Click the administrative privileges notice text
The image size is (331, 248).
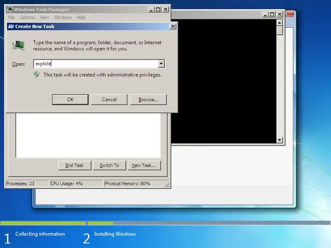pos(102,75)
